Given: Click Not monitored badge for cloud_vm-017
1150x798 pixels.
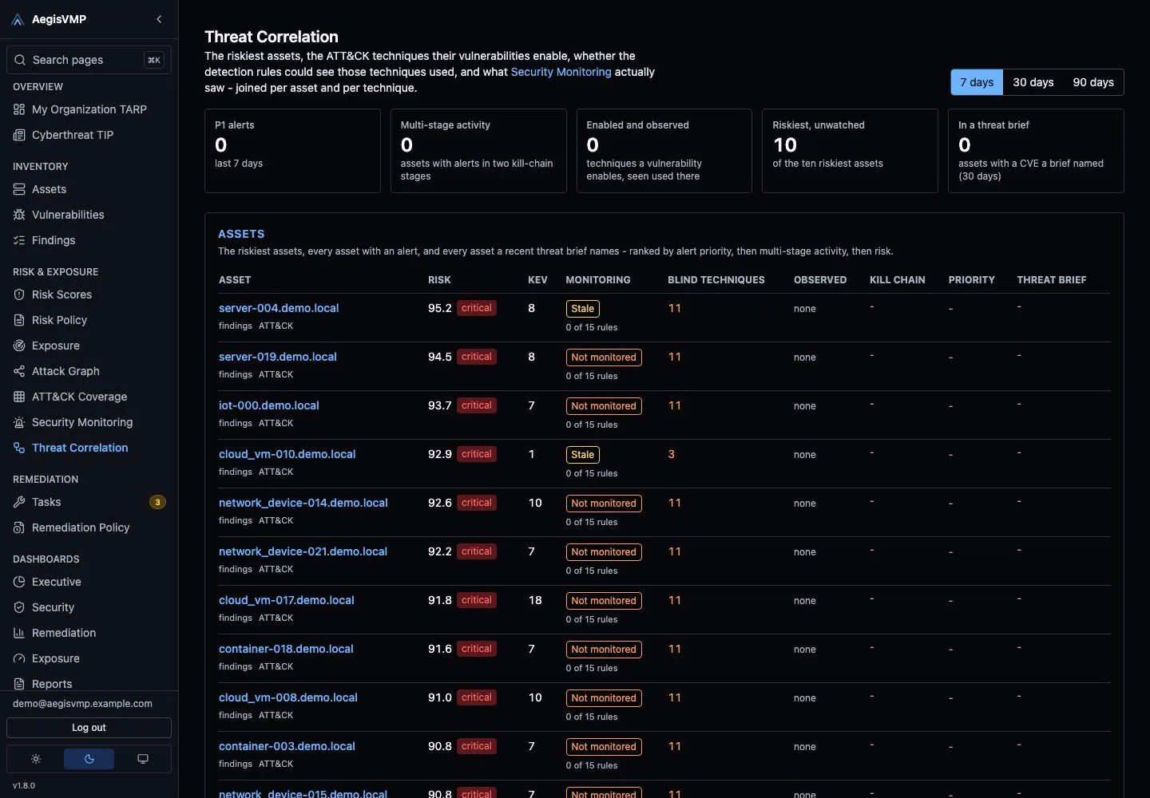Looking at the screenshot, I should 604,601.
